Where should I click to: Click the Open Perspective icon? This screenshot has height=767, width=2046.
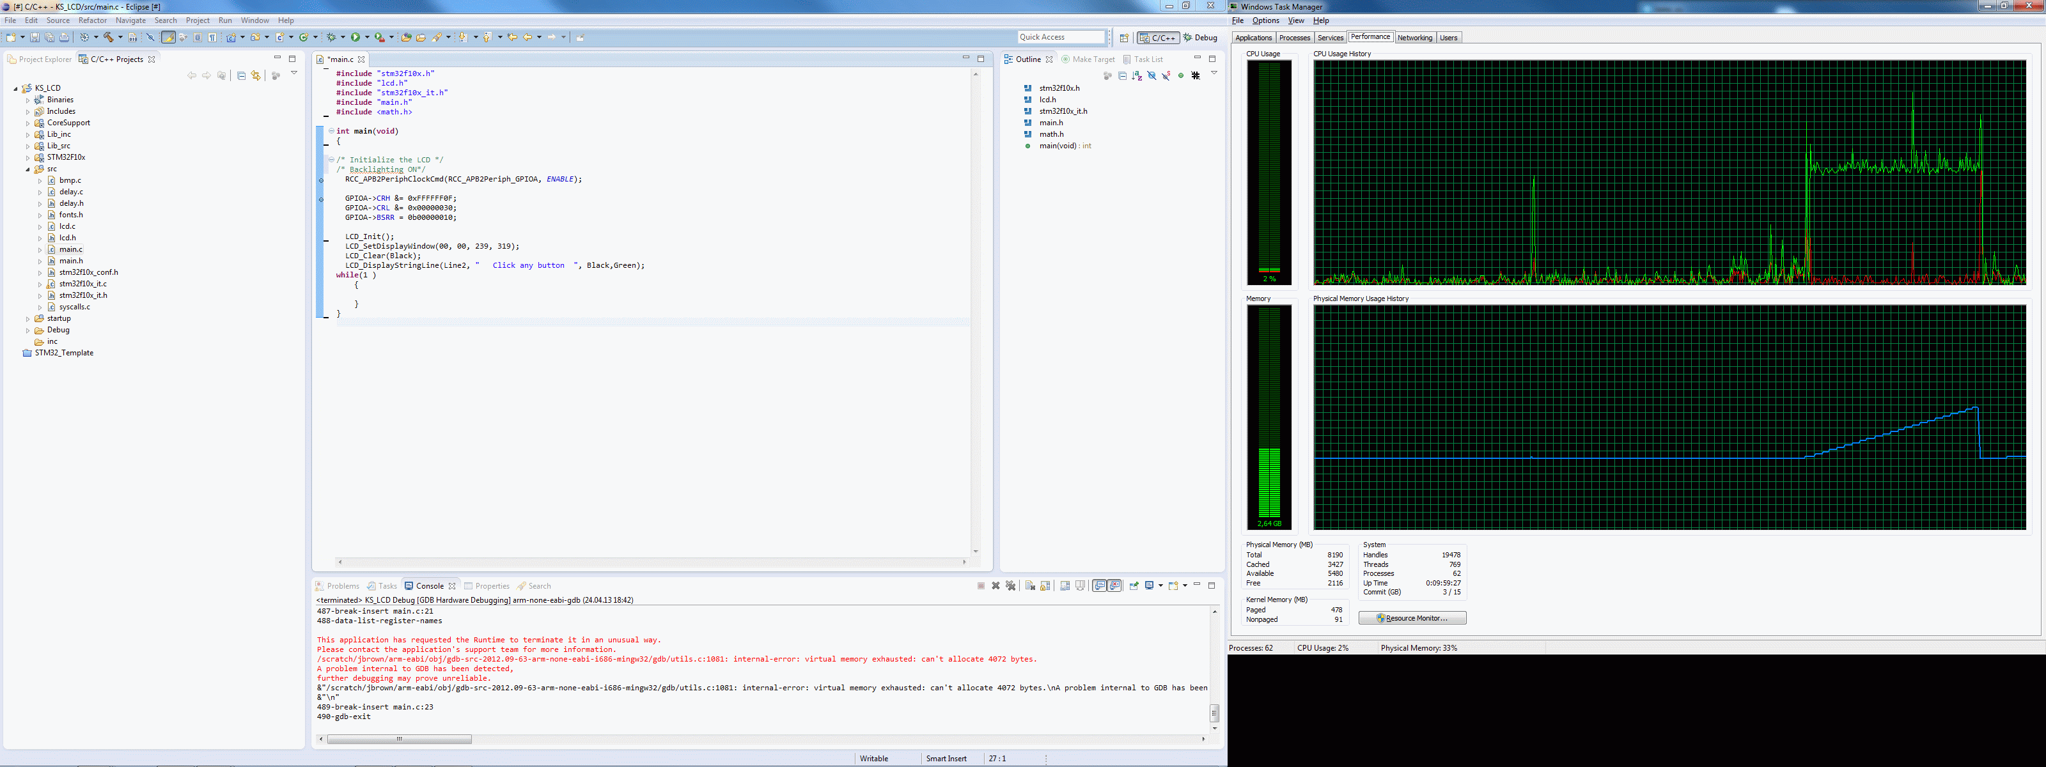click(x=1124, y=37)
